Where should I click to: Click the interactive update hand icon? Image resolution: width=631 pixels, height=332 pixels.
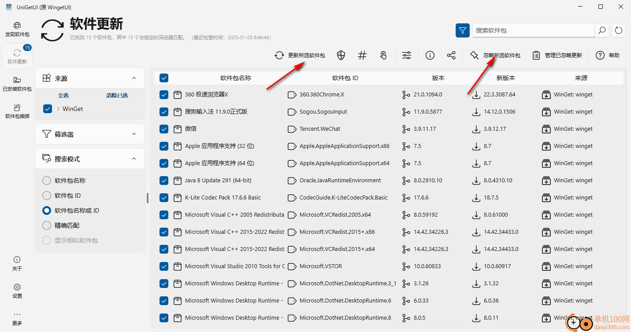click(383, 55)
